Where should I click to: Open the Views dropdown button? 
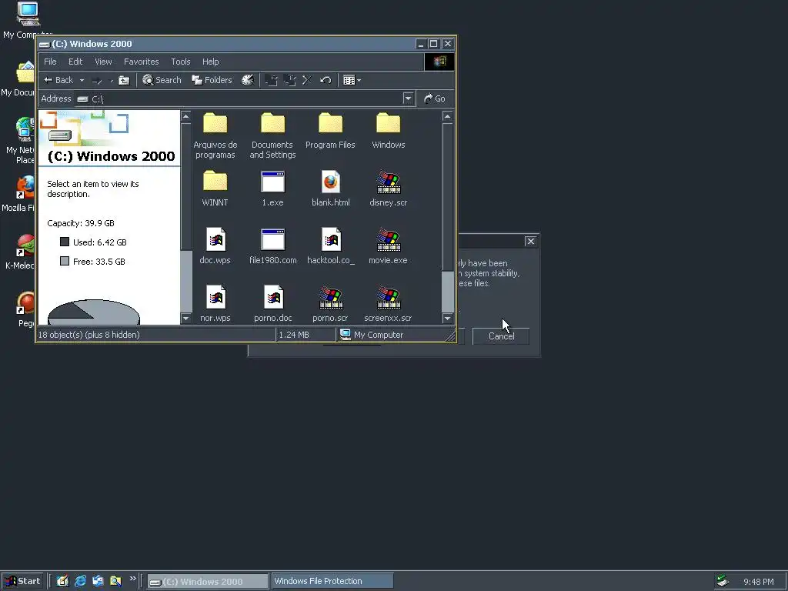pyautogui.click(x=352, y=80)
